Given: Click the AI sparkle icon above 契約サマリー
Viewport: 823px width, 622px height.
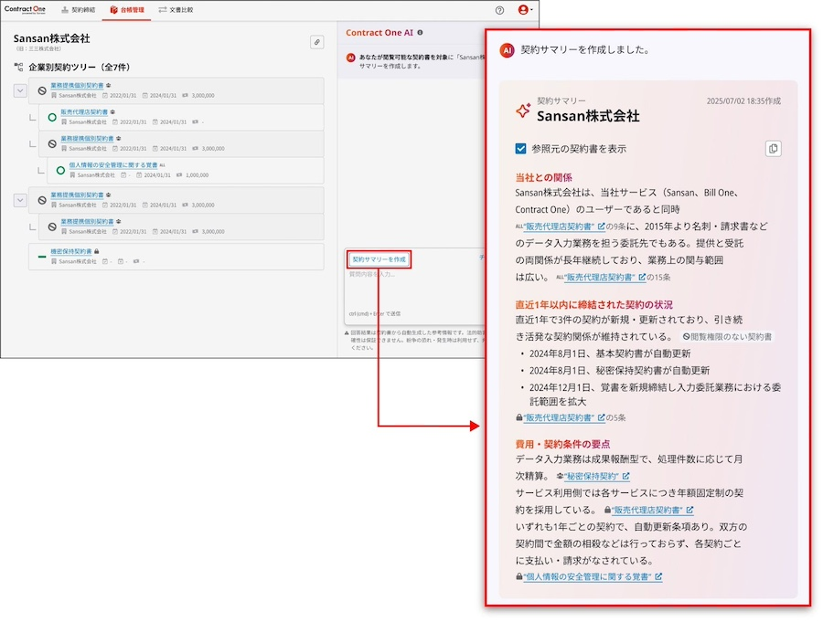Looking at the screenshot, I should tap(522, 111).
